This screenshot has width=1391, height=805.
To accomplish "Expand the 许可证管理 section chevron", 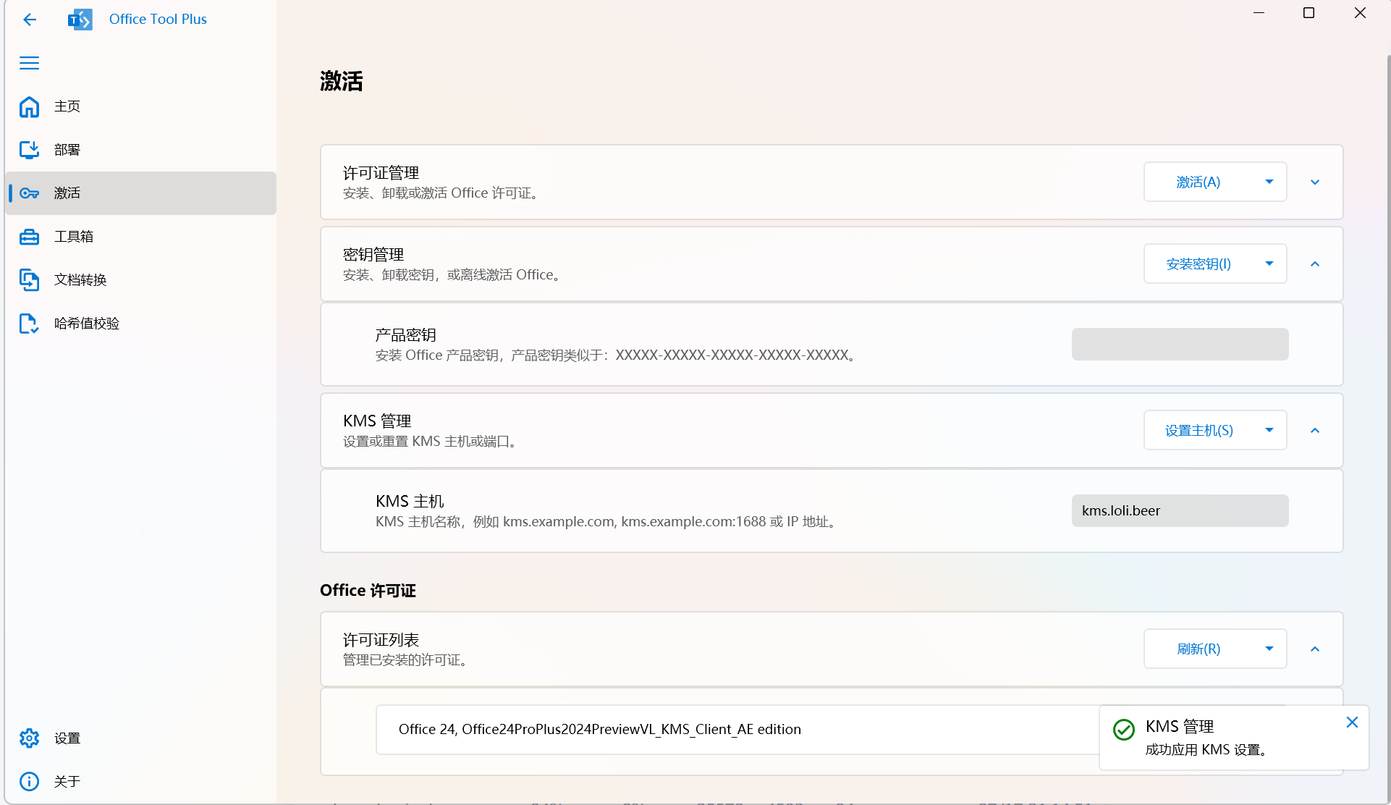I will [x=1315, y=182].
